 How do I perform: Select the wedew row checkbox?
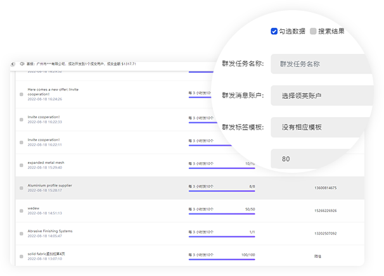[21, 211]
